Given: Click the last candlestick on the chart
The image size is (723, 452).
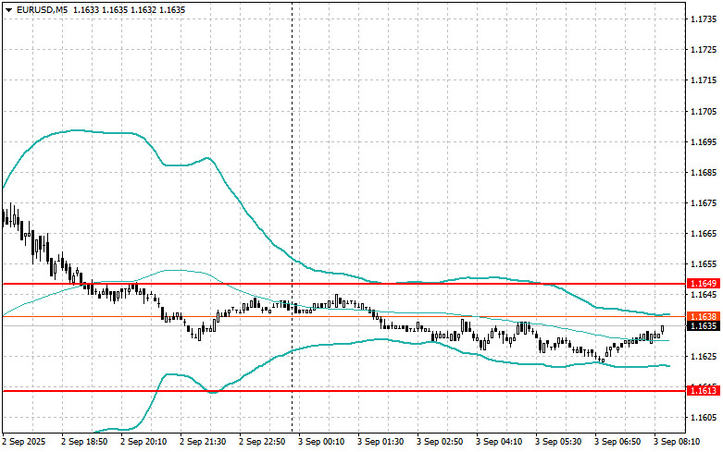Looking at the screenshot, I should click(663, 330).
